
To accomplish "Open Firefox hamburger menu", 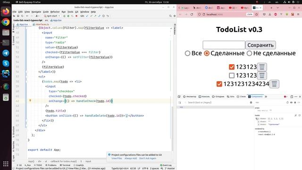I will [298, 15].
